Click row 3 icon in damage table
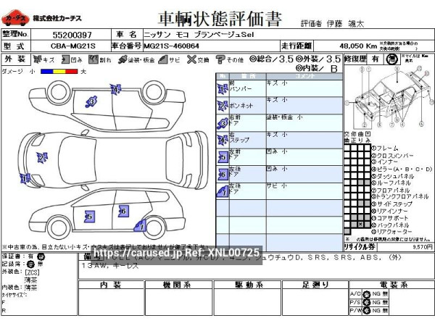Image resolution: width=435 pixels, height=326 pixels. click(x=222, y=122)
